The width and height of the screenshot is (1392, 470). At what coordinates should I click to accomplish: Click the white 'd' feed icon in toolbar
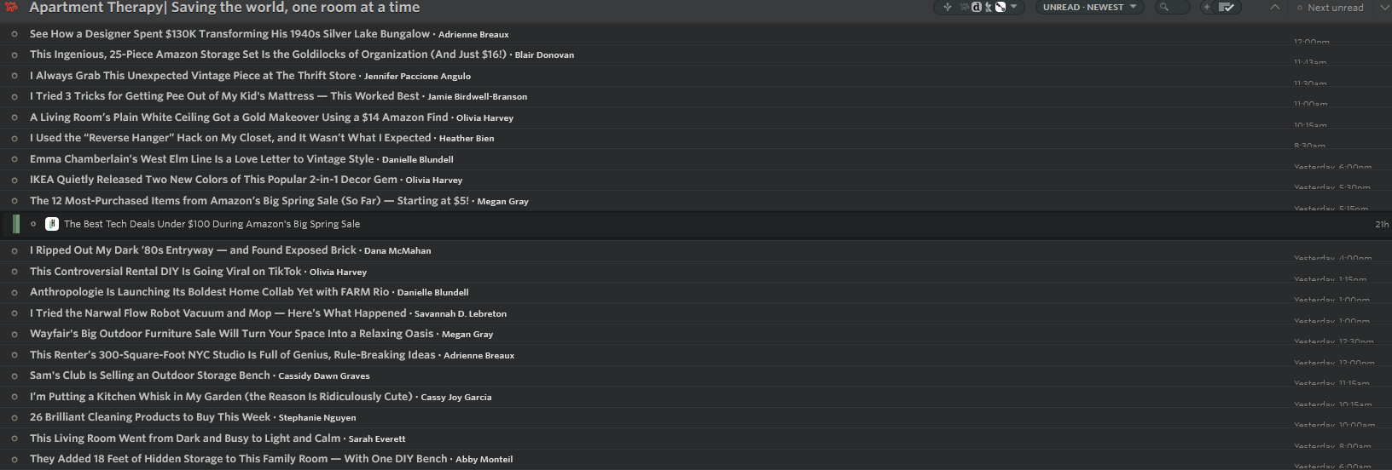977,8
